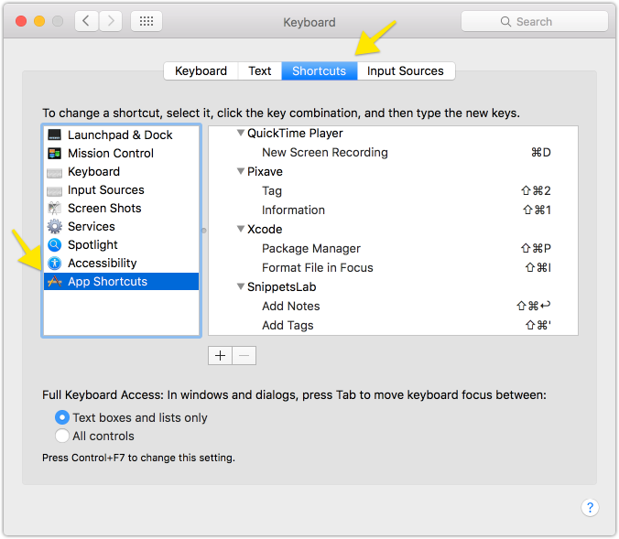Select Input Sources in the category list
The width and height of the screenshot is (619, 539).
point(121,189)
